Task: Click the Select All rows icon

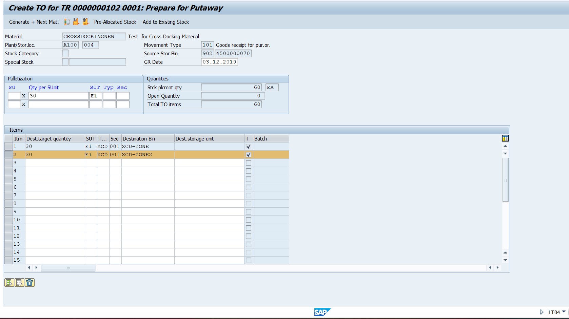Action: 9,282
